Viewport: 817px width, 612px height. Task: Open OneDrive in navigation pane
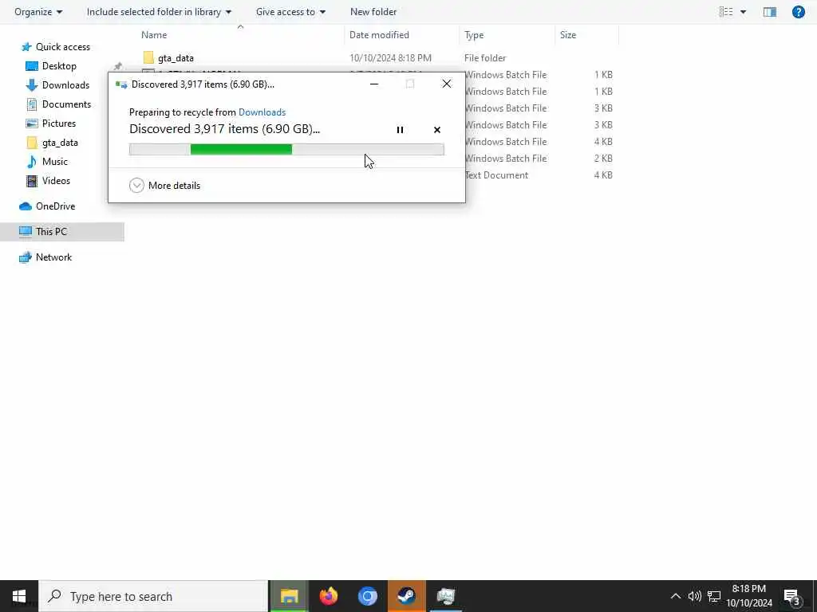47,206
